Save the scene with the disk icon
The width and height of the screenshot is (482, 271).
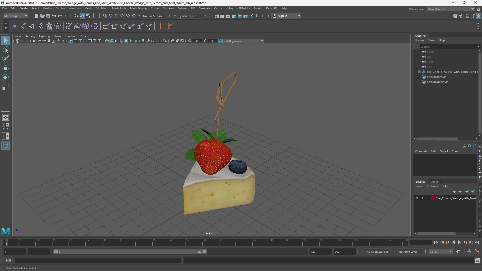48,16
